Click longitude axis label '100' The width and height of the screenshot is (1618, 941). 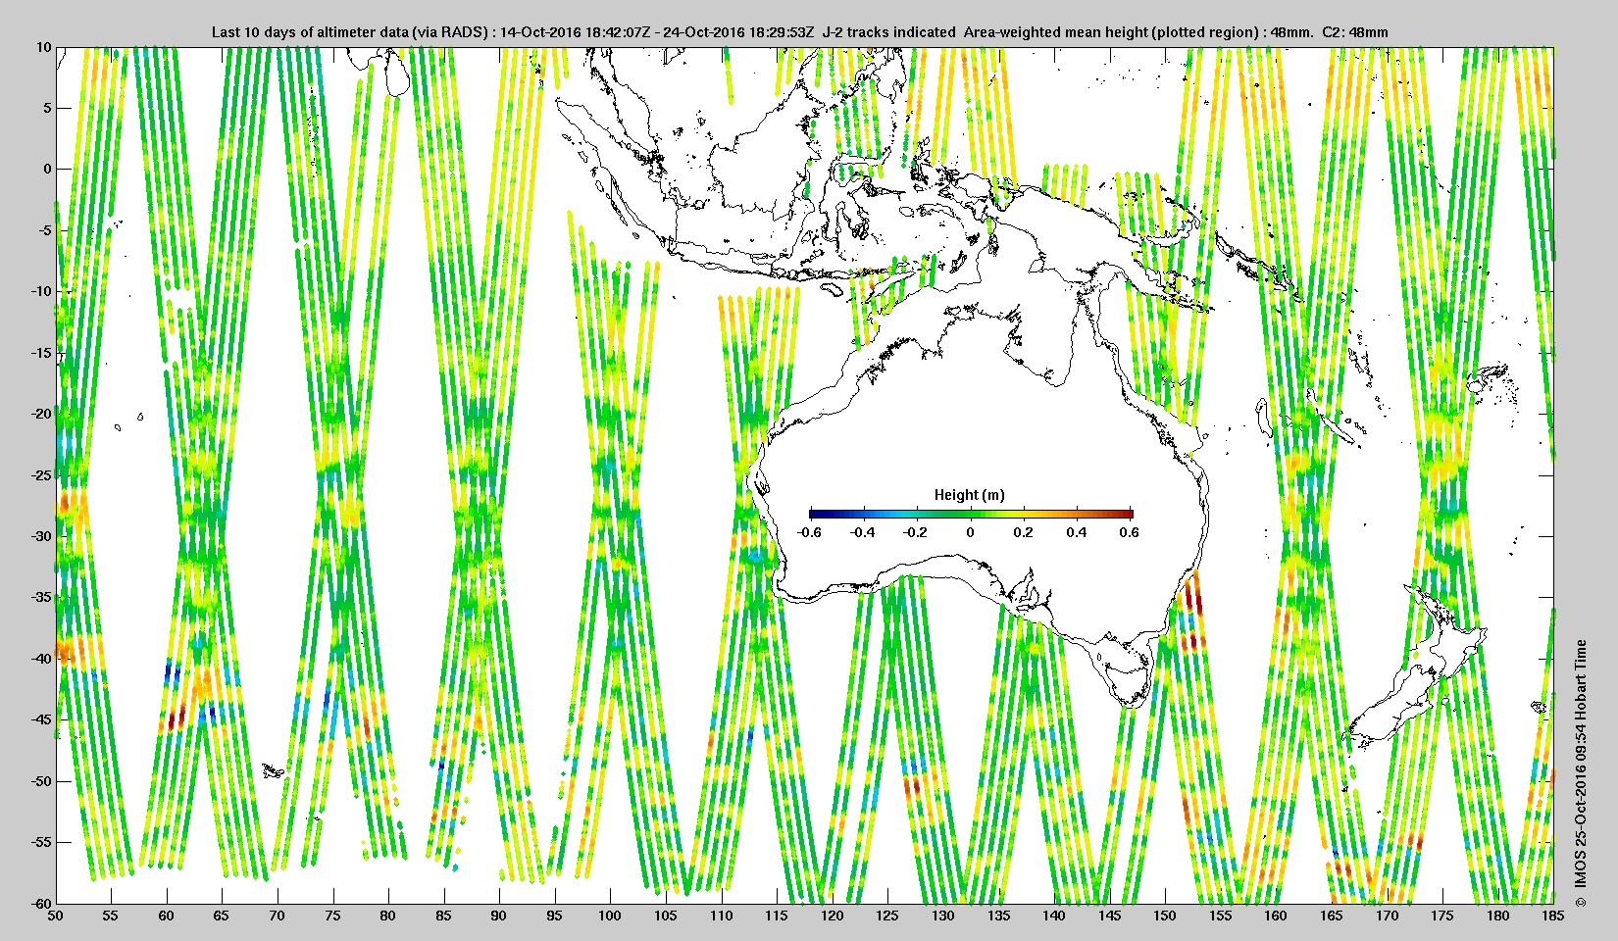coord(610,916)
